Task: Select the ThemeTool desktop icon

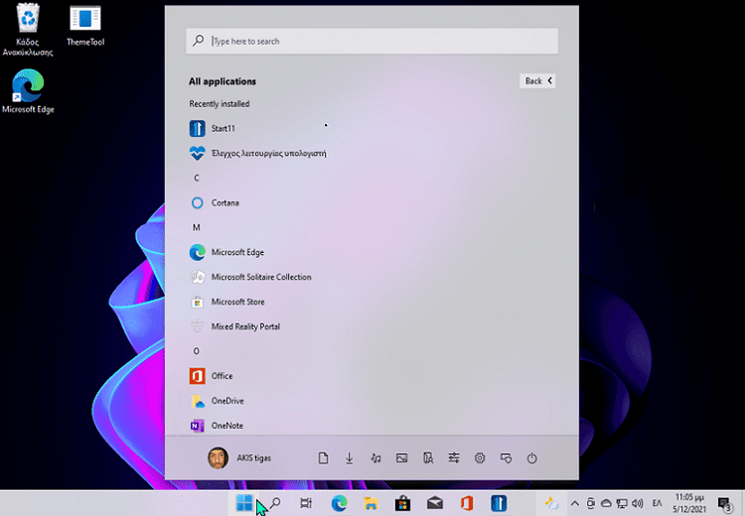Action: pyautogui.click(x=85, y=26)
